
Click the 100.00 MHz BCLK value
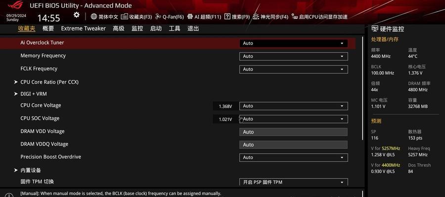383,73
